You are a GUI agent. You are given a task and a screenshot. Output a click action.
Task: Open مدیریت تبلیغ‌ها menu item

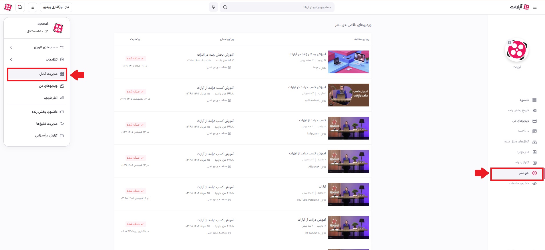click(37, 124)
